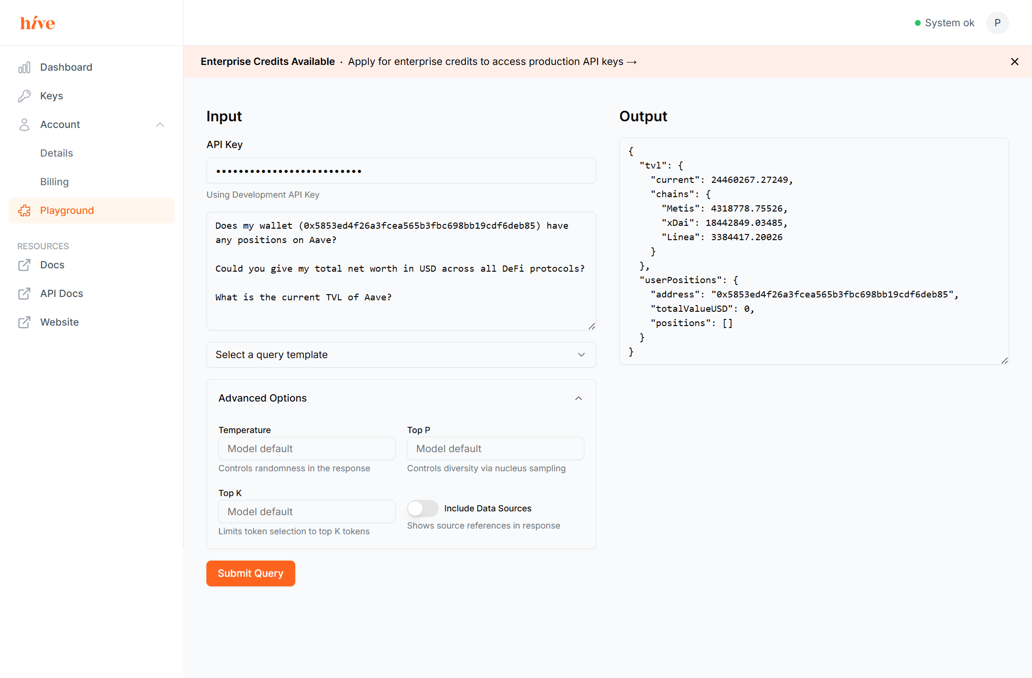
Task: Go to Billing page
Action: 54,182
